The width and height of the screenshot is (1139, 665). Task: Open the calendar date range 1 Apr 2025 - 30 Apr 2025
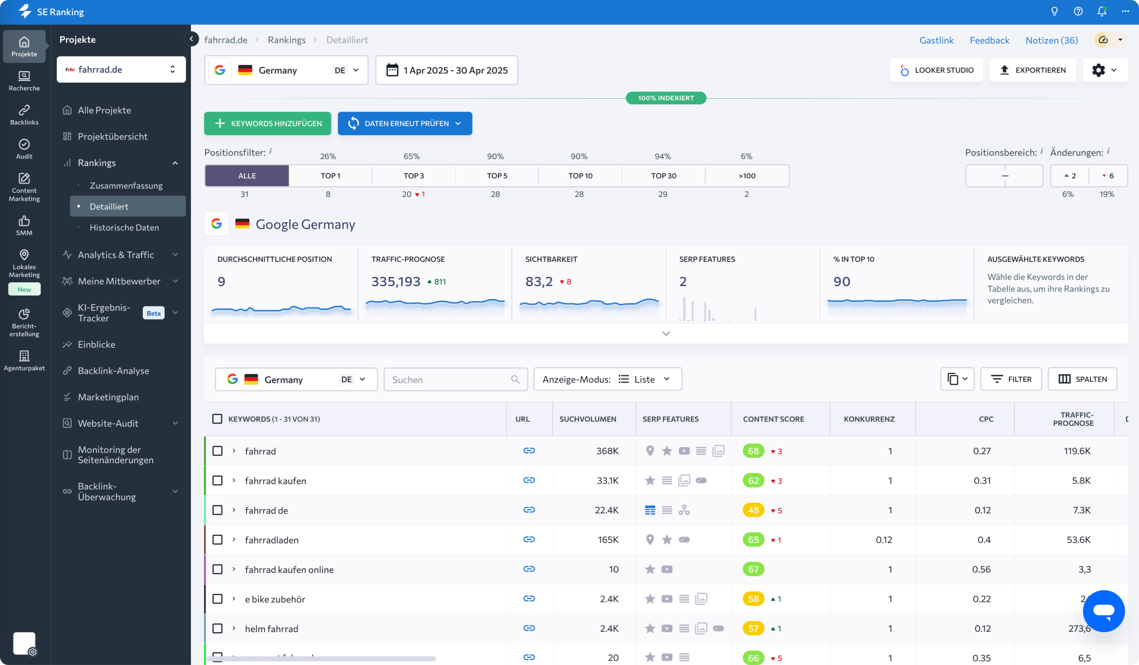(447, 70)
